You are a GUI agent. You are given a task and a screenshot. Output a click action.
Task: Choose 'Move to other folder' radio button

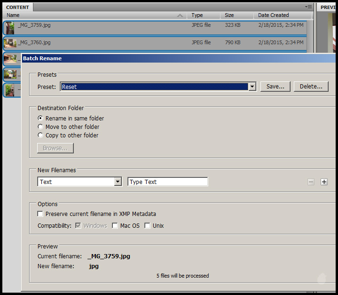(40, 127)
